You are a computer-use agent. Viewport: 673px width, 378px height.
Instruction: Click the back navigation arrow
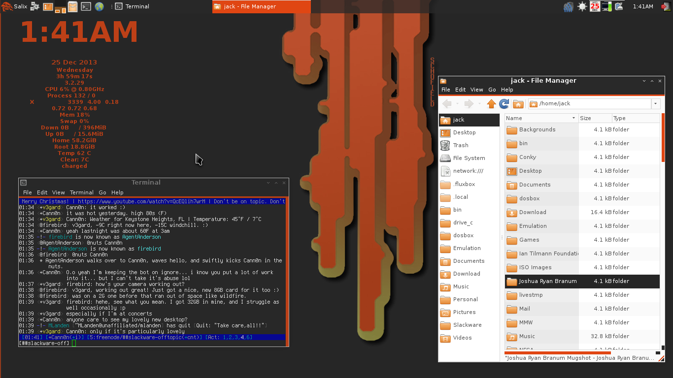(x=447, y=104)
